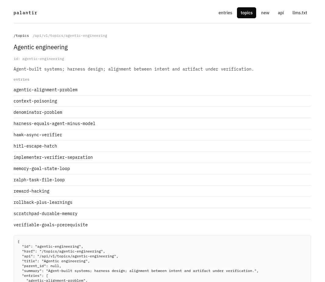Click the JSON line with "href" key
Screen dimensions: 325x282
(64, 251)
